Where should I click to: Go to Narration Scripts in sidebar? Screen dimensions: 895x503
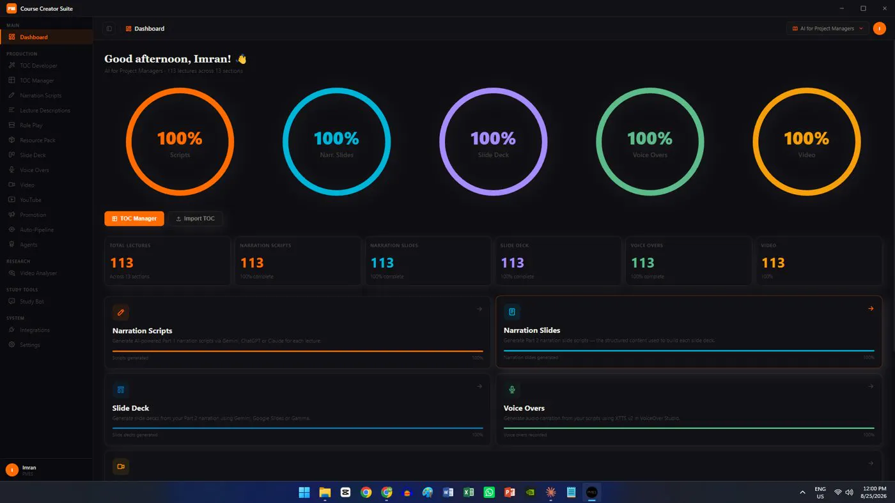46,95
